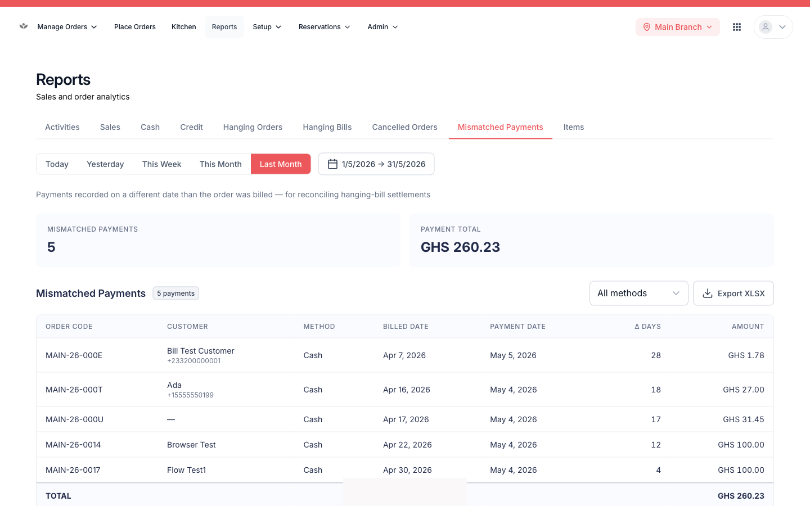Click the calendar icon in date range
This screenshot has height=506, width=810.
click(x=332, y=164)
